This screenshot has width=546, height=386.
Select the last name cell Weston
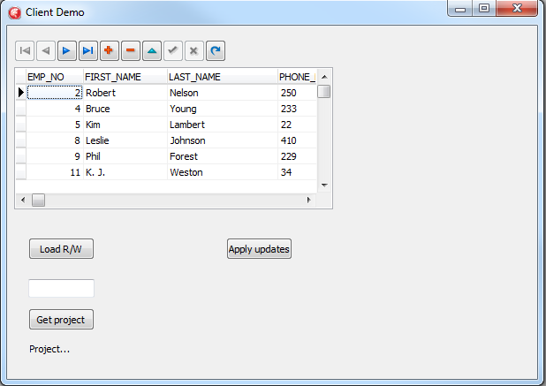[x=223, y=172]
